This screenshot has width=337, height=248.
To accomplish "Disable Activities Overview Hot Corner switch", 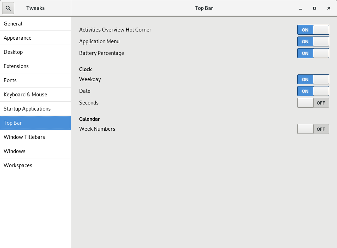I will pos(313,30).
